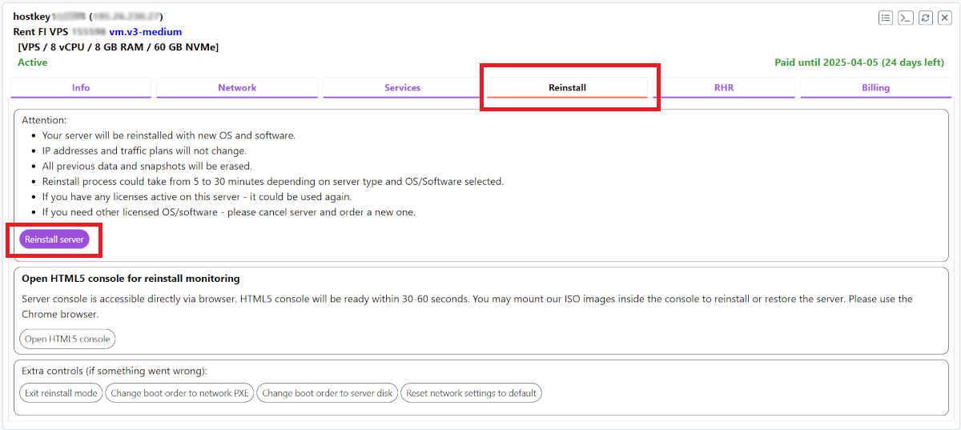Select Change boot order to server disk

pos(327,393)
